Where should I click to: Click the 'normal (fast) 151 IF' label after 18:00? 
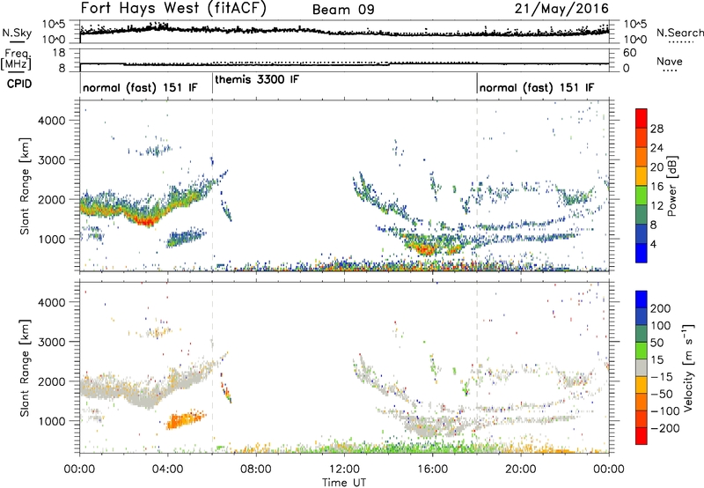click(537, 87)
